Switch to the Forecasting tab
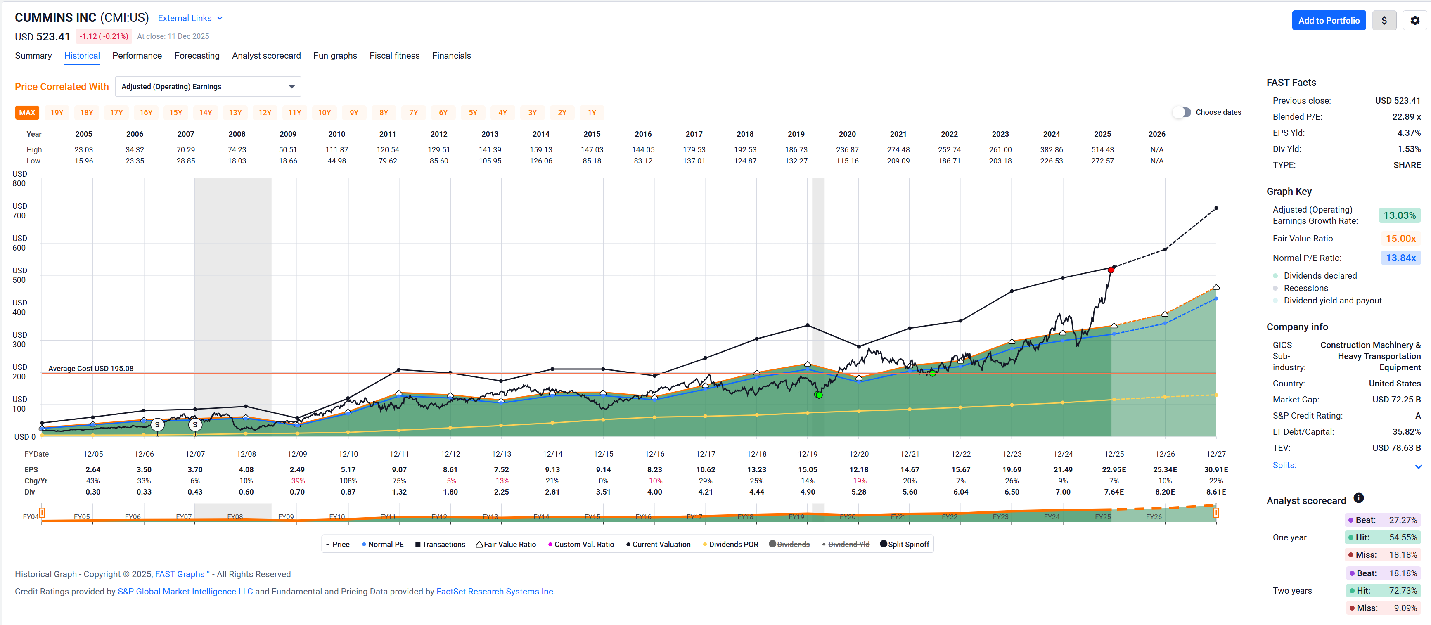Image resolution: width=1431 pixels, height=625 pixels. (197, 56)
